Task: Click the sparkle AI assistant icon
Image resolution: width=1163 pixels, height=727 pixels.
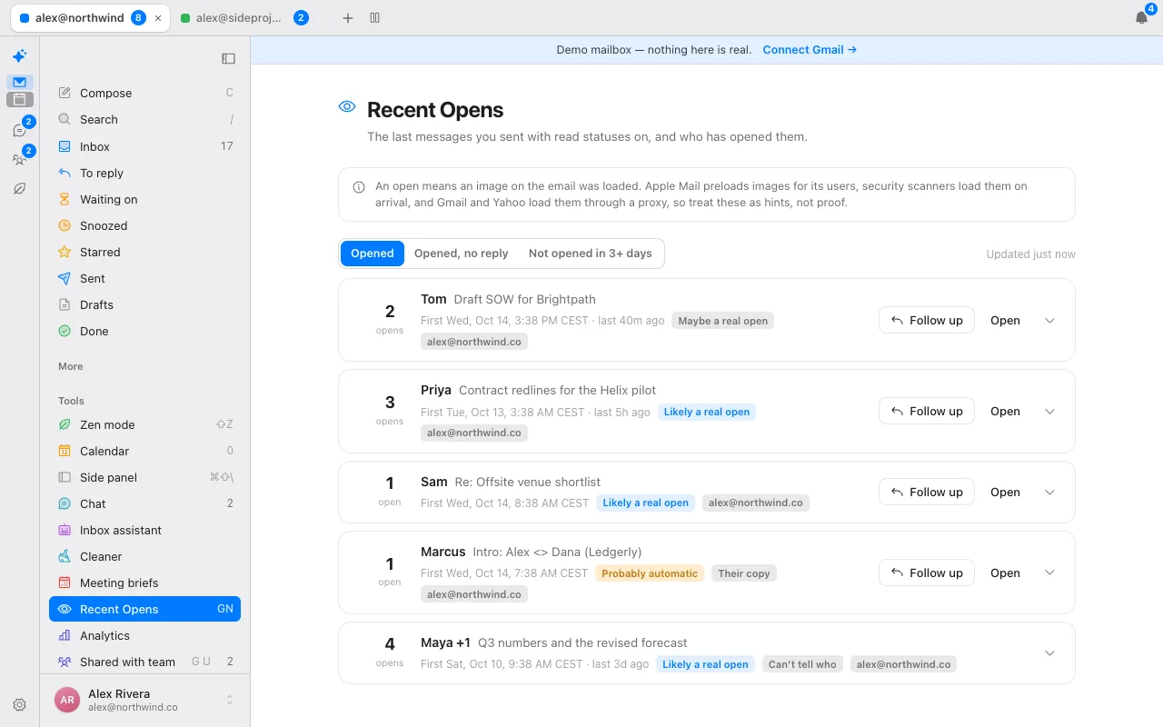Action: coord(19,56)
